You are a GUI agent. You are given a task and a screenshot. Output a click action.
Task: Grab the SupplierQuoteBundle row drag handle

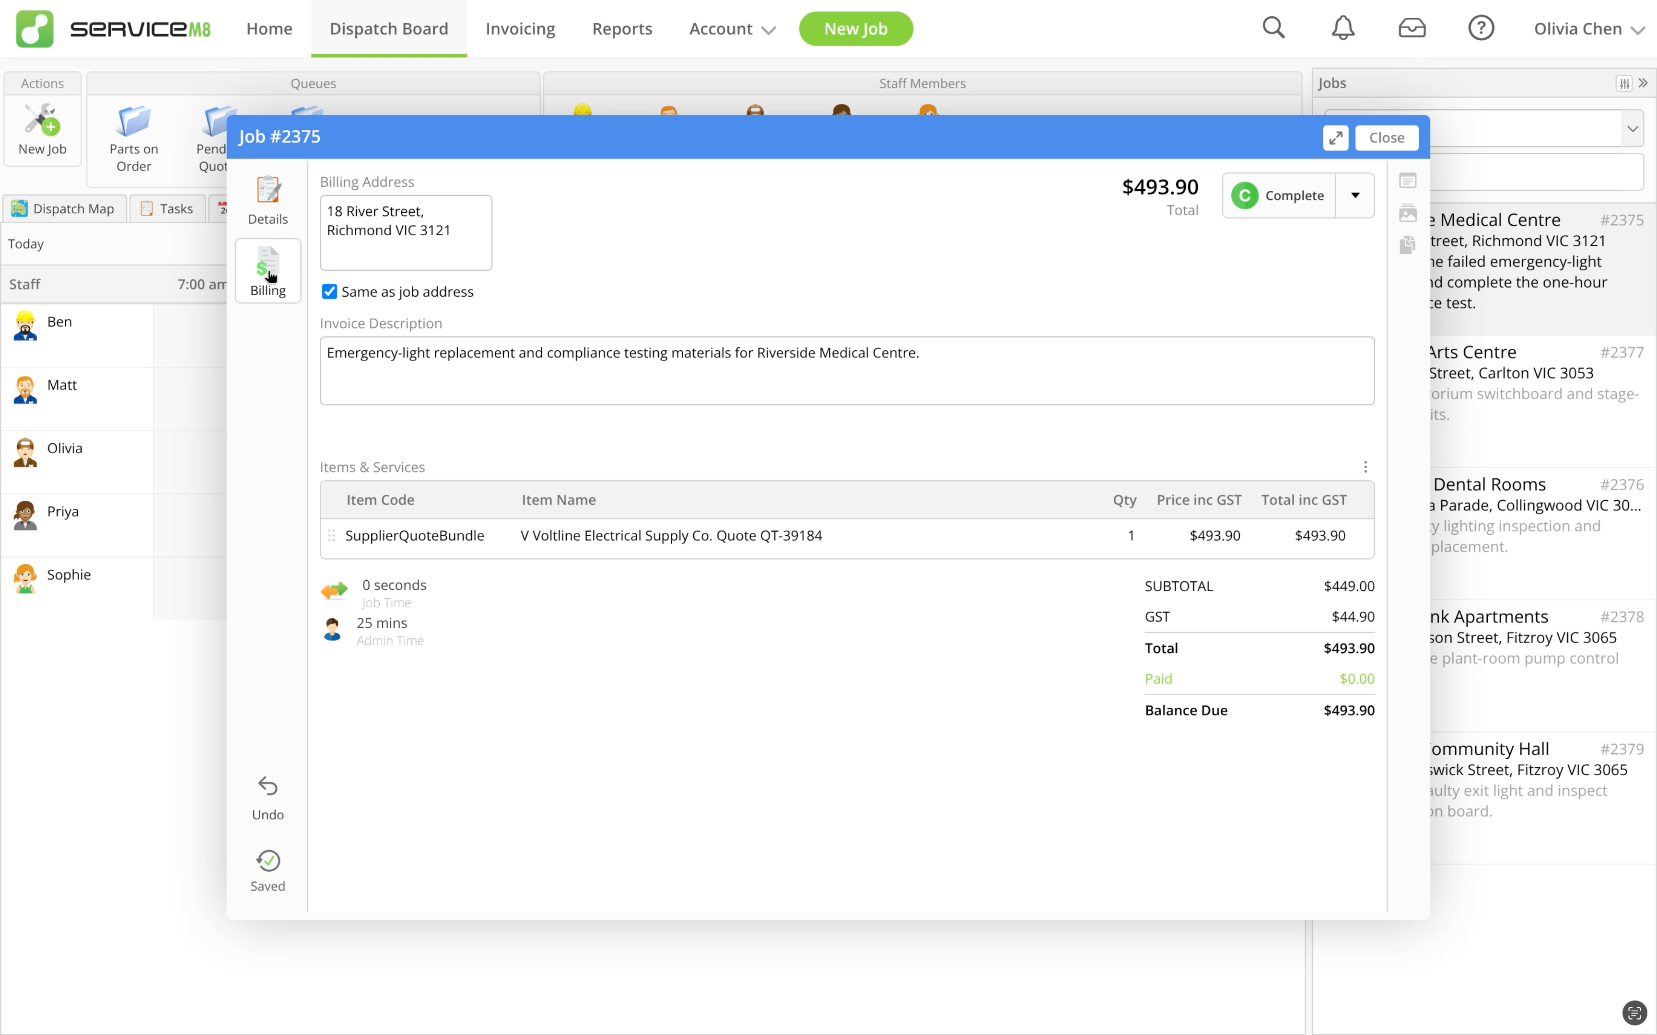(331, 535)
